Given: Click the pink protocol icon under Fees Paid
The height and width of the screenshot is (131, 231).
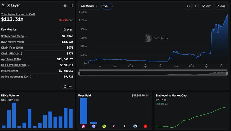Looking at the screenshot, I should pyautogui.click(x=83, y=126).
